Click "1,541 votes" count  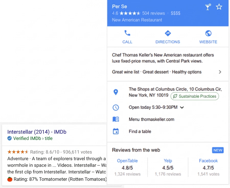208,174
